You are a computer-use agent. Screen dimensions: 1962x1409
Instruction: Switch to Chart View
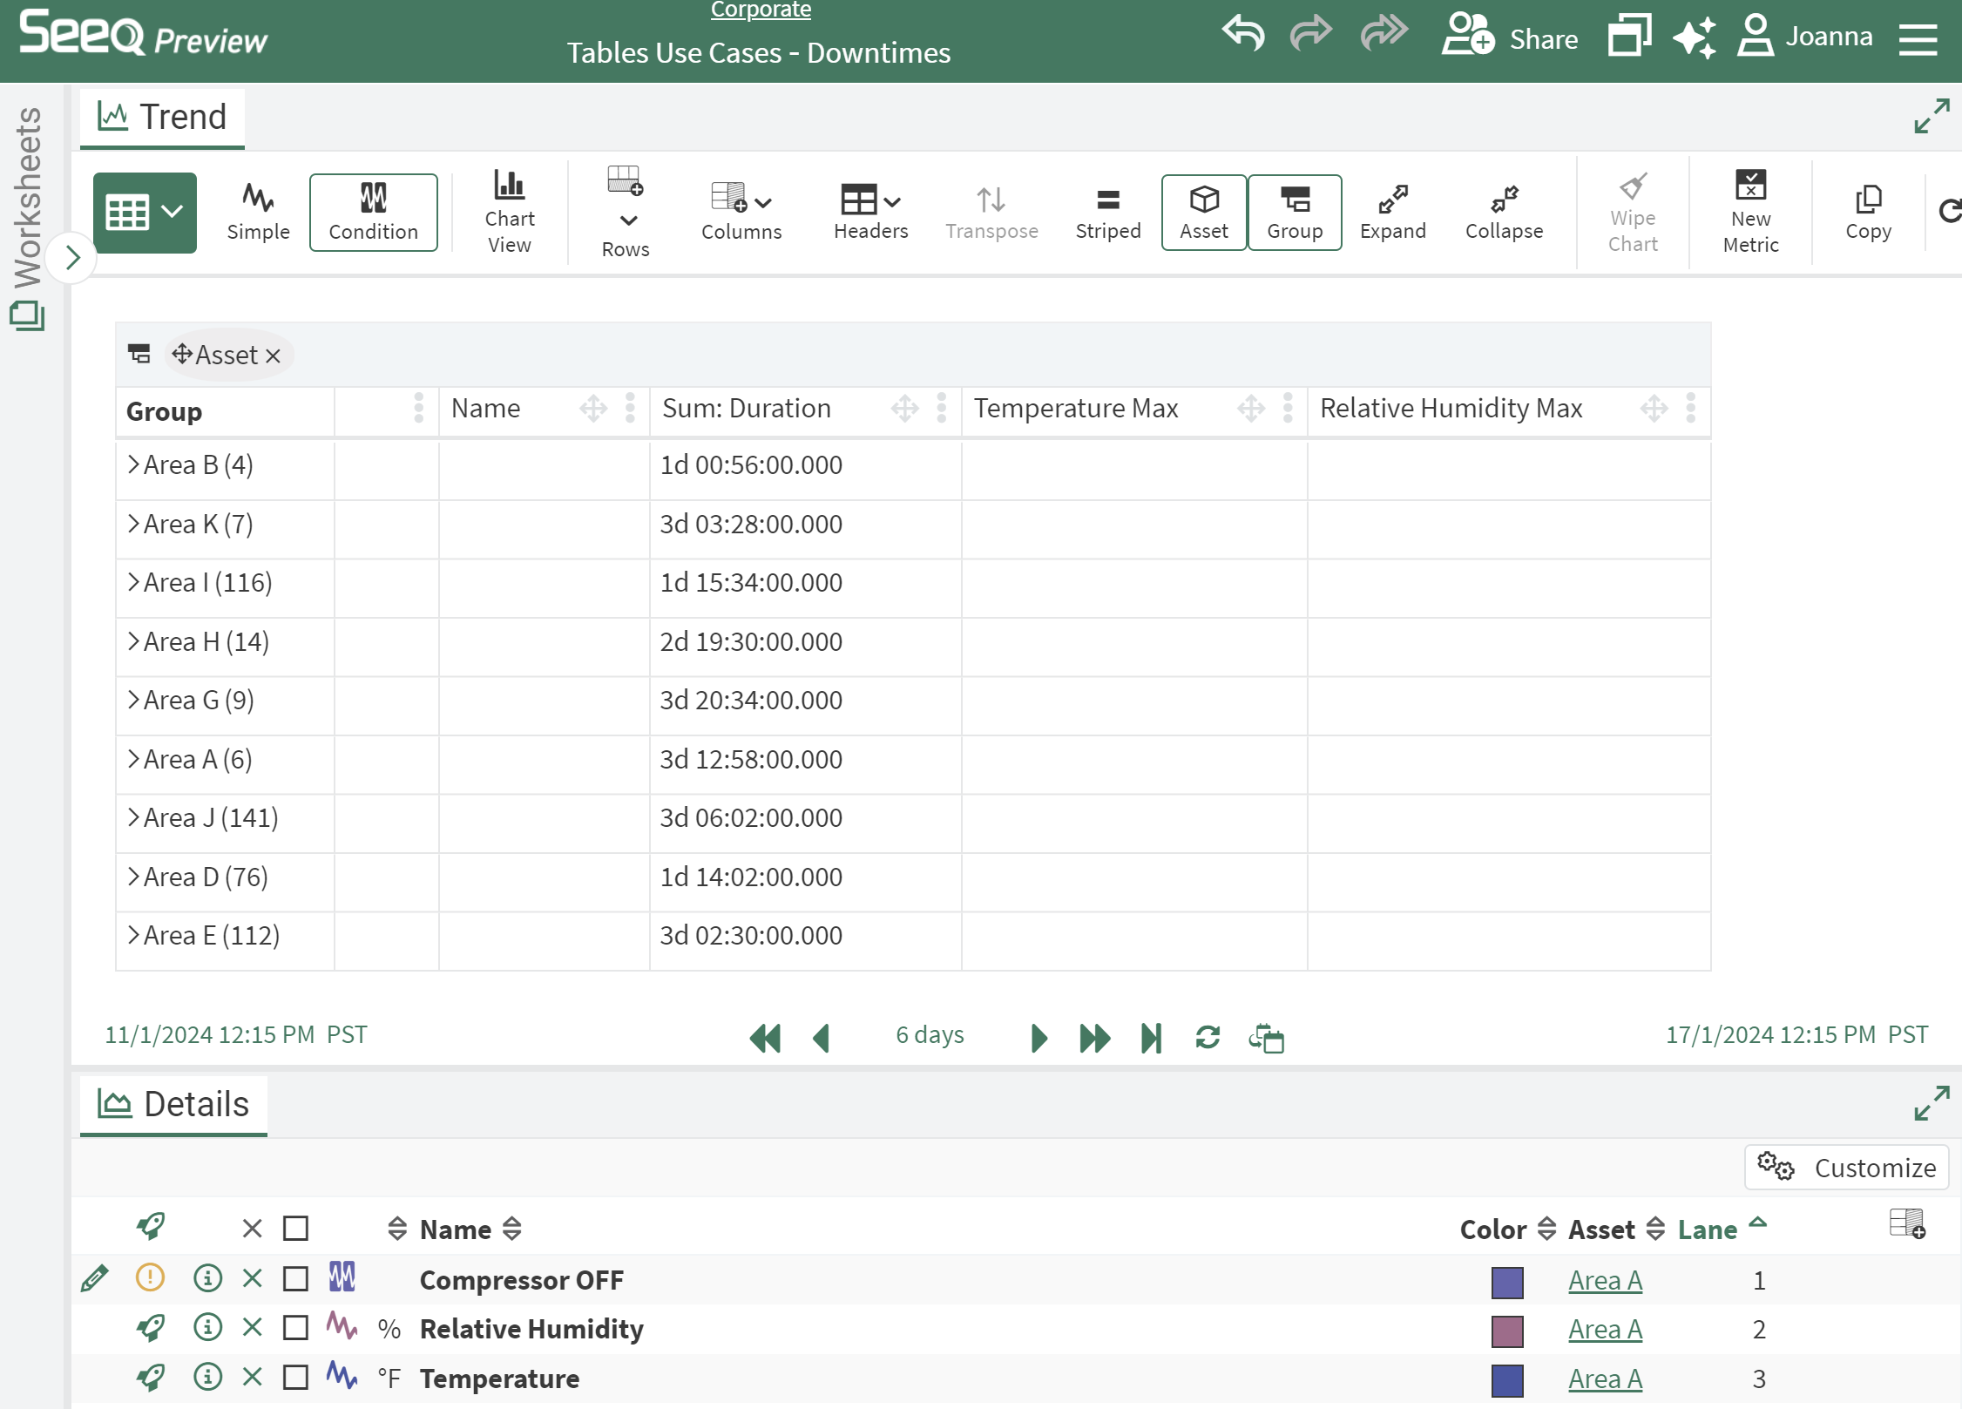tap(510, 212)
